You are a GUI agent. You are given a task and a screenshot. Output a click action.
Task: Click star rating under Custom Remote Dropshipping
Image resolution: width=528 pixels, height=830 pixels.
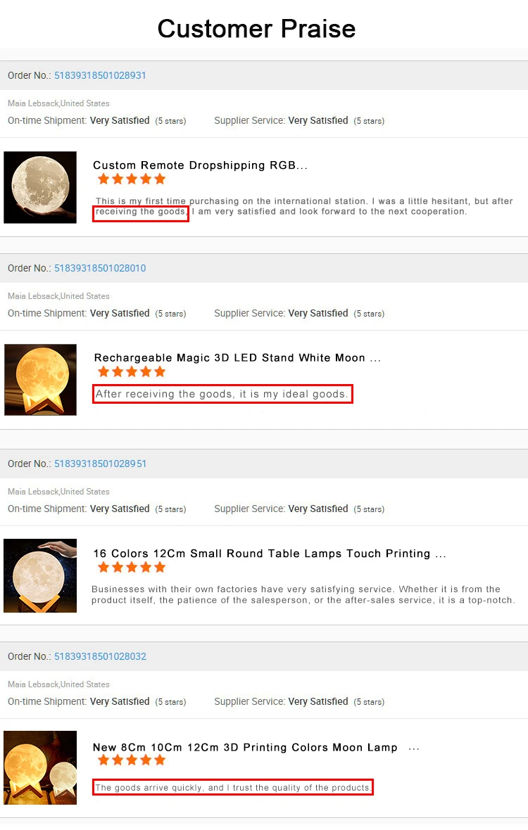132,179
